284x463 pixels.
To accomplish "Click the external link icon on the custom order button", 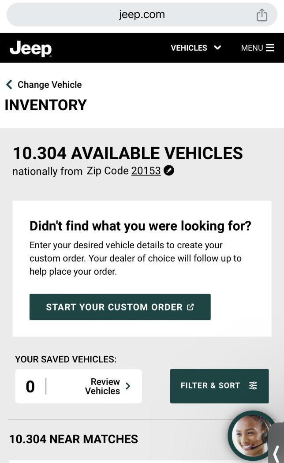I will point(191,307).
